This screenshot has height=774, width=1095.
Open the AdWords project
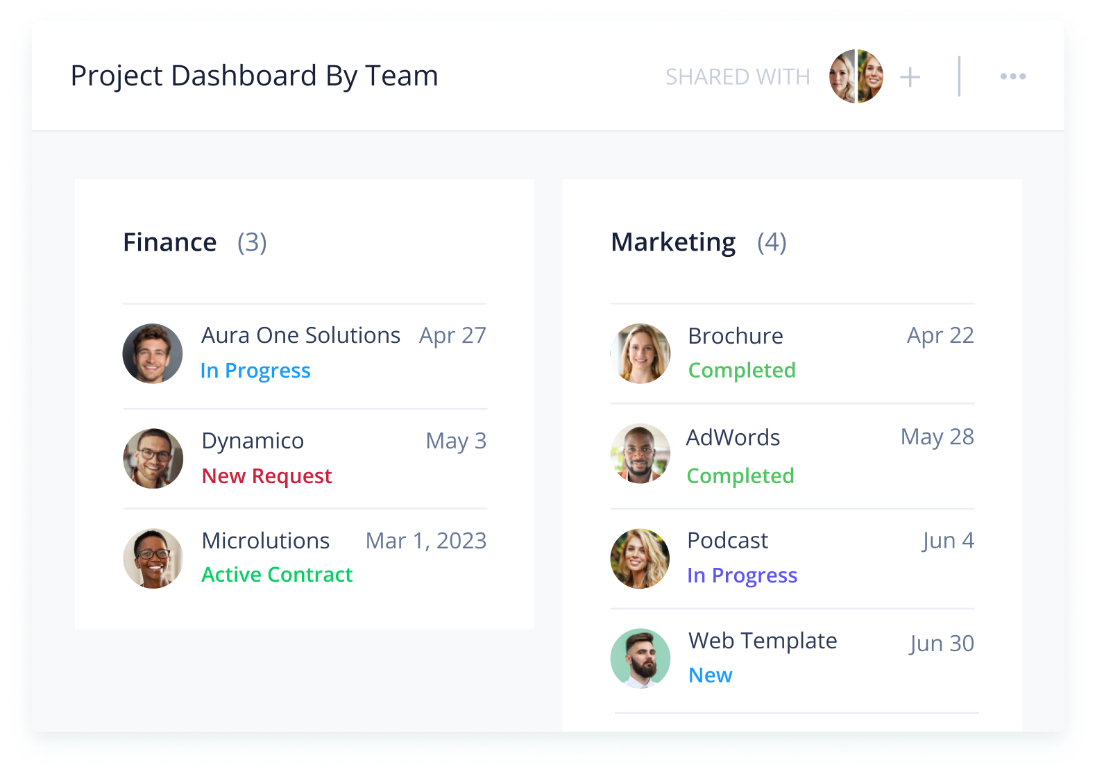[x=733, y=438]
